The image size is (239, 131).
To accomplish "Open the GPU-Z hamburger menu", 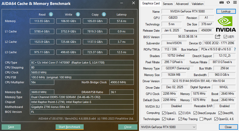I will (235, 2).
